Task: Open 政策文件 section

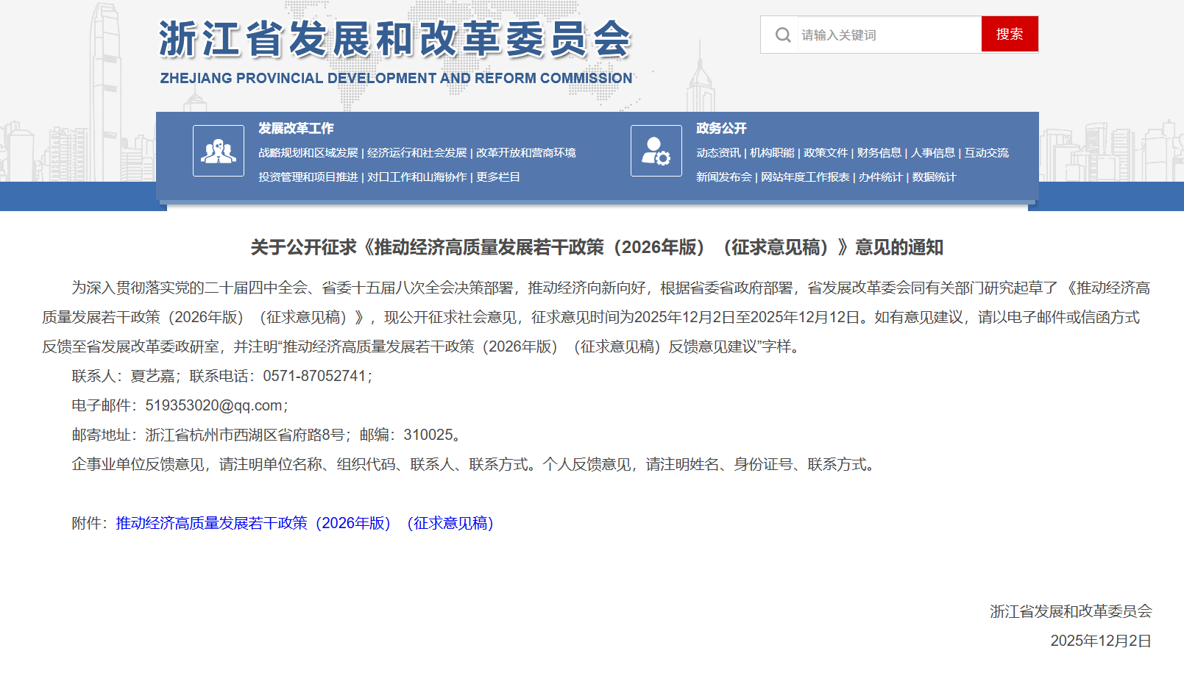Action: [x=826, y=153]
